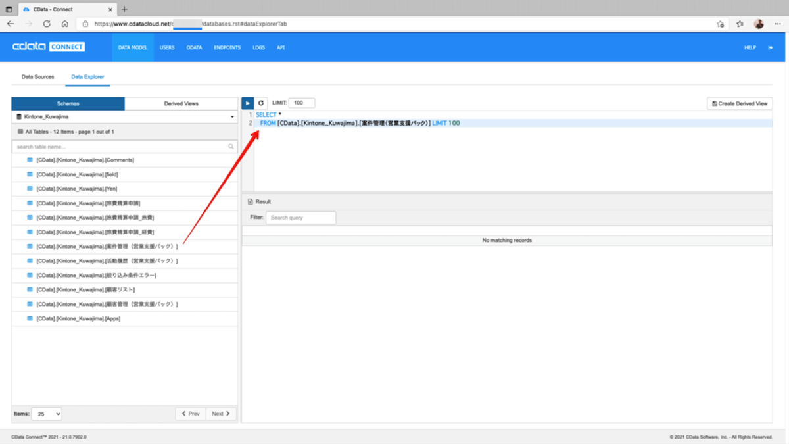The height and width of the screenshot is (444, 789).
Task: Click table icon for [顧客リスト] row
Action: [30, 289]
